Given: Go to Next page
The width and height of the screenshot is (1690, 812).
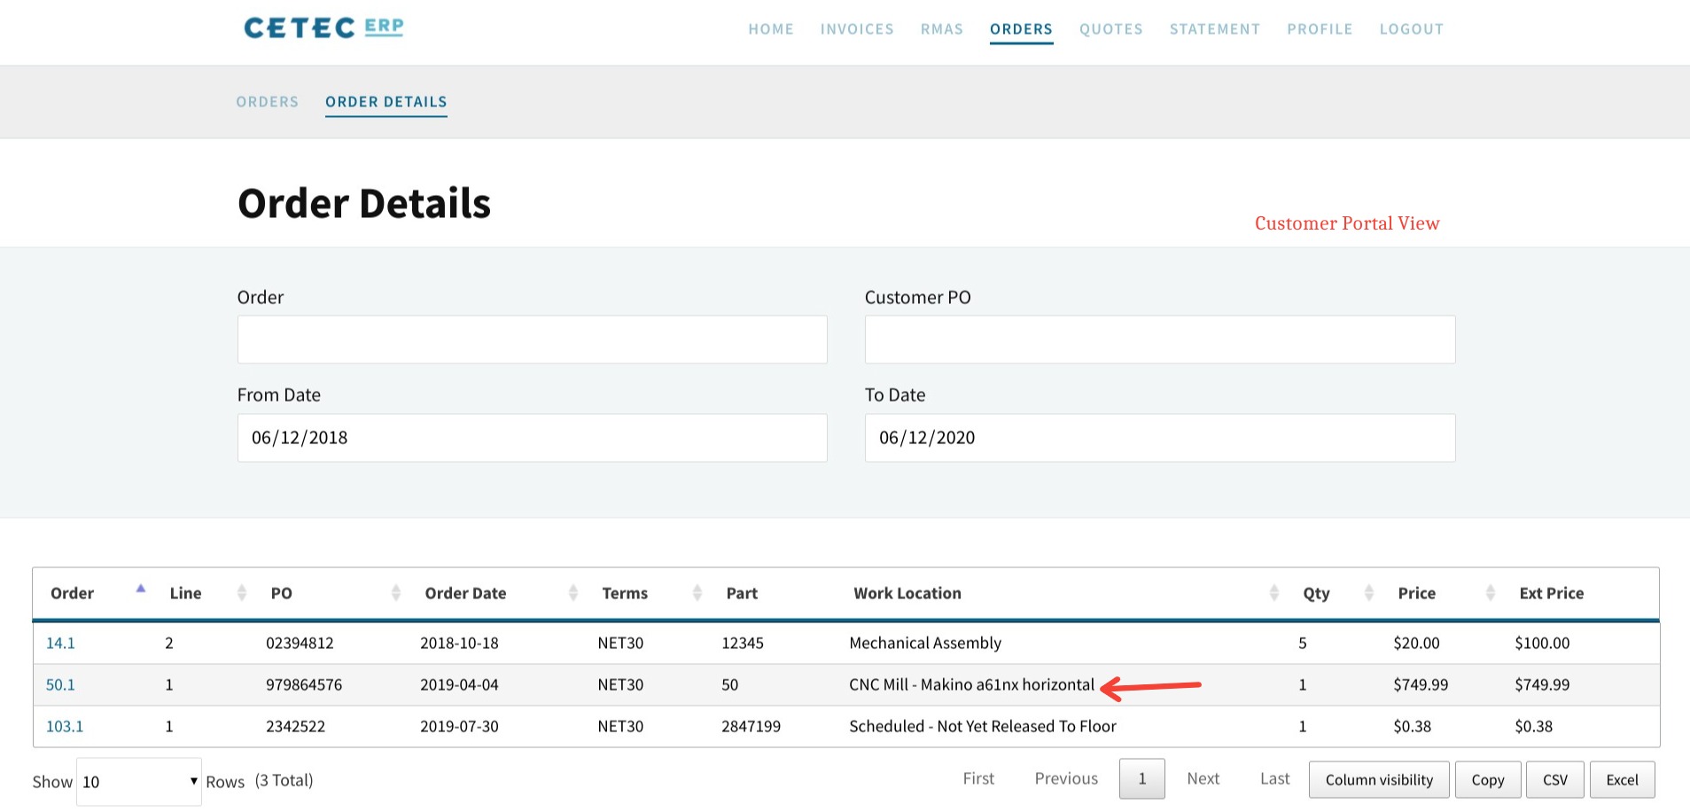Looking at the screenshot, I should [1203, 778].
